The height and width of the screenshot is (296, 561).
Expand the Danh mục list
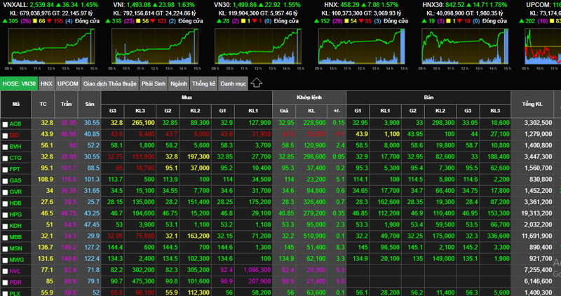(x=233, y=83)
